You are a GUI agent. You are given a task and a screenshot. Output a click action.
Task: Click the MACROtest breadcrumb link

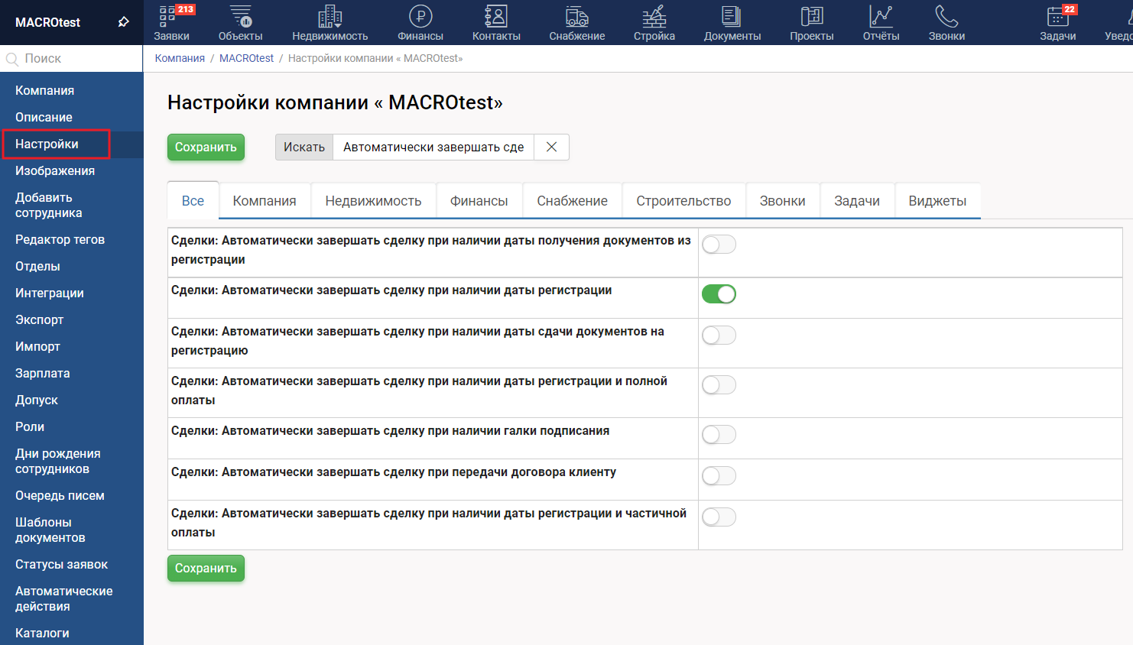pos(246,58)
